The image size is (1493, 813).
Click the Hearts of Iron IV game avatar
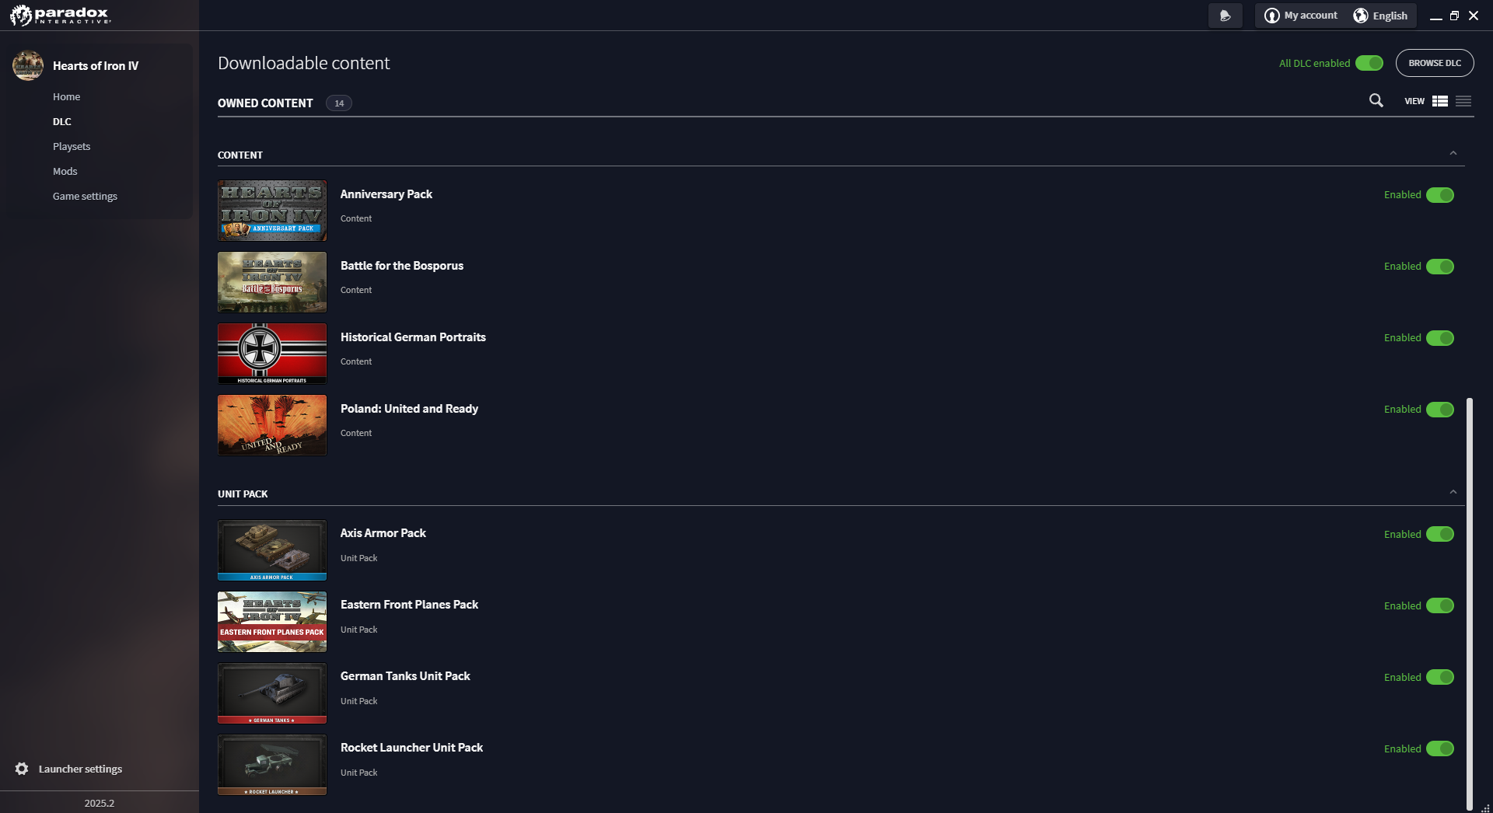(x=28, y=65)
